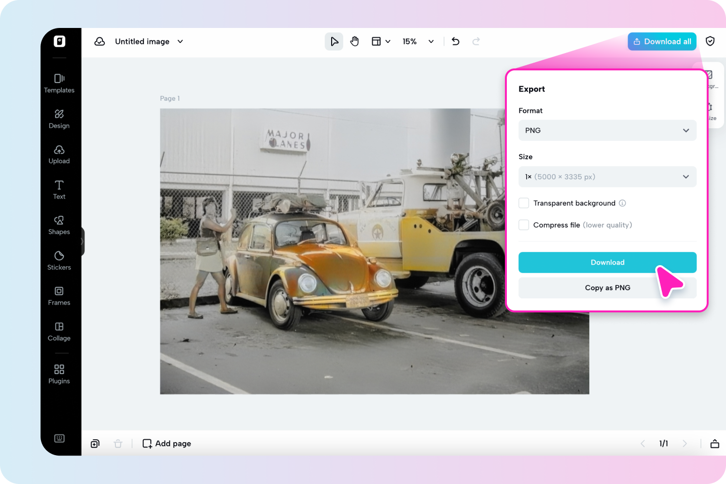Open the shield privacy icon
The image size is (726, 484).
[710, 41]
